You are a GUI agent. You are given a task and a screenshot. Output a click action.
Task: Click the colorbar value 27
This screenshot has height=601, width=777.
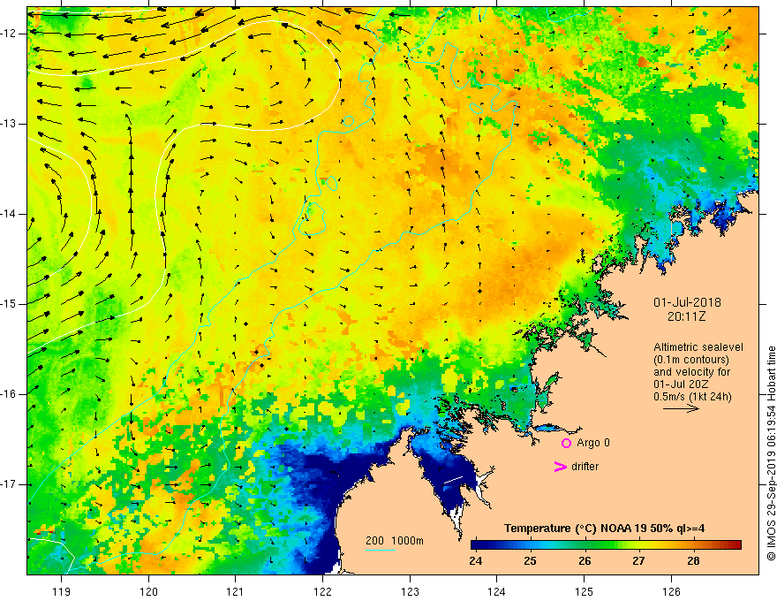click(638, 561)
